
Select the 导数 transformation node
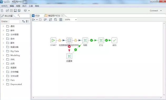point(85,40)
